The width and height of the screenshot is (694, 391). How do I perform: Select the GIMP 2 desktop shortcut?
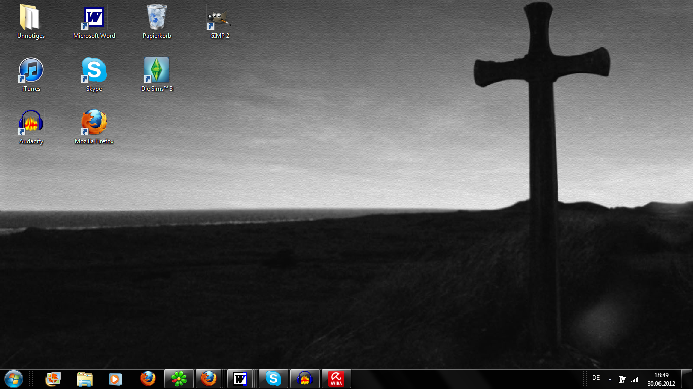click(x=220, y=22)
